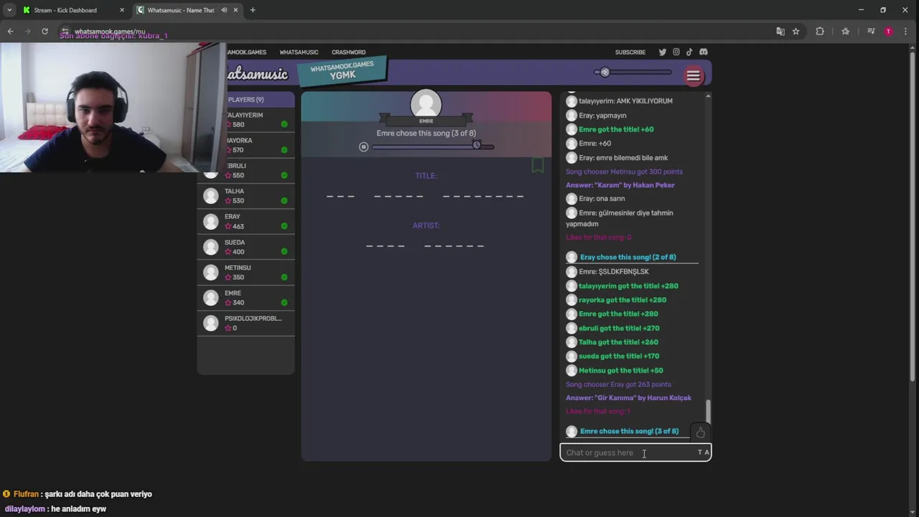
Task: Click "talayiyerim got the title! +280" message
Action: point(628,286)
